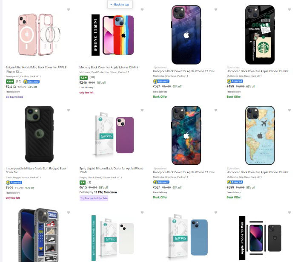Click heart on Incomparable rugged black cover
The image size is (295, 262).
[69, 110]
